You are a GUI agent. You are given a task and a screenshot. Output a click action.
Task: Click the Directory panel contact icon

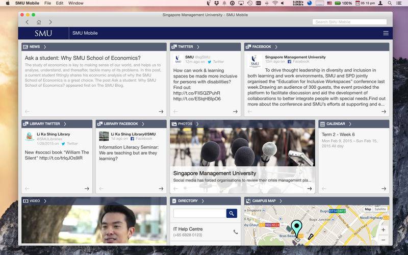pos(174,201)
